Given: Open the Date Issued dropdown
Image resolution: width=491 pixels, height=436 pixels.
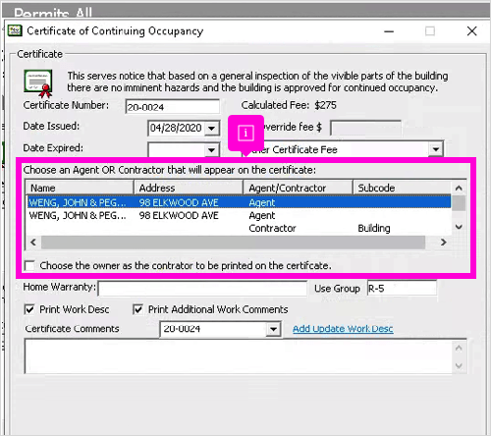Looking at the screenshot, I should click(211, 128).
